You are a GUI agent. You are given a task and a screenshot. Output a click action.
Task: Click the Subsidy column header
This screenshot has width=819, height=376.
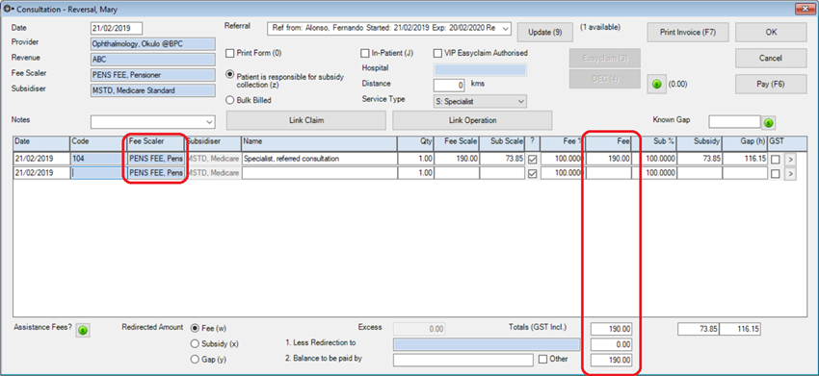click(700, 142)
